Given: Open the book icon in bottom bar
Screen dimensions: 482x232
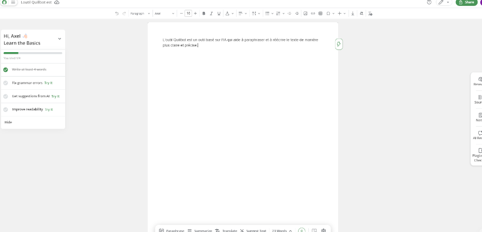Looking at the screenshot, I should click(314, 230).
